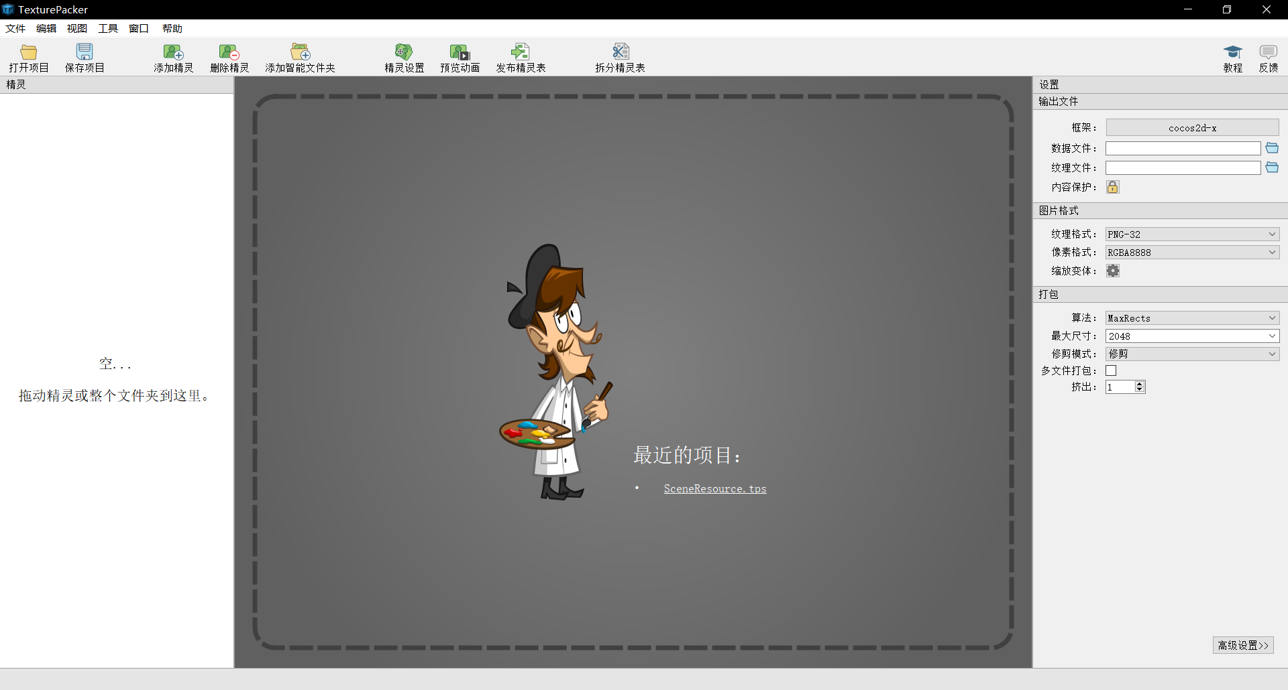Add a smart folder with 添加智能文件夹
1288x690 pixels.
(x=300, y=57)
